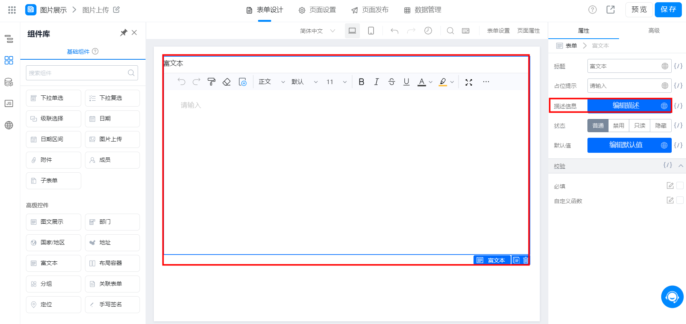
Task: Switch to the 高级 properties tab
Action: pos(654,30)
